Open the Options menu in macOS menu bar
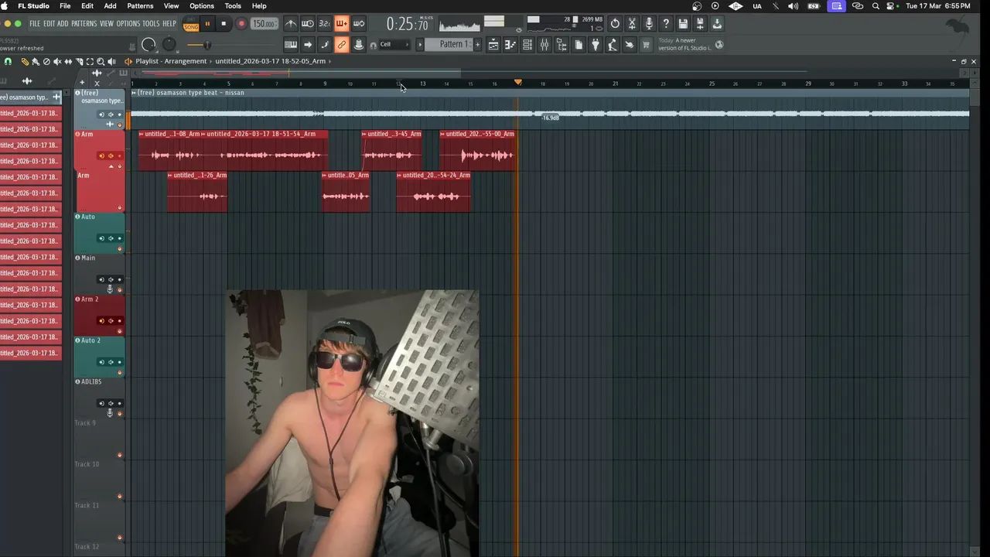The width and height of the screenshot is (990, 557). pos(202,6)
